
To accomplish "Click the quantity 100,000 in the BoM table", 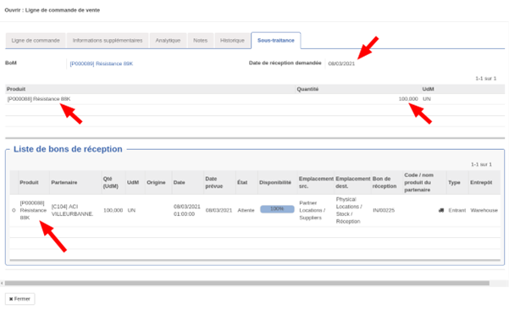I will pos(408,99).
